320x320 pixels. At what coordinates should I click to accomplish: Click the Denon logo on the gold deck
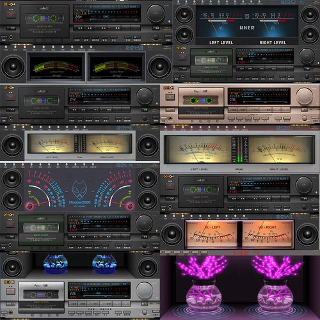168,88
